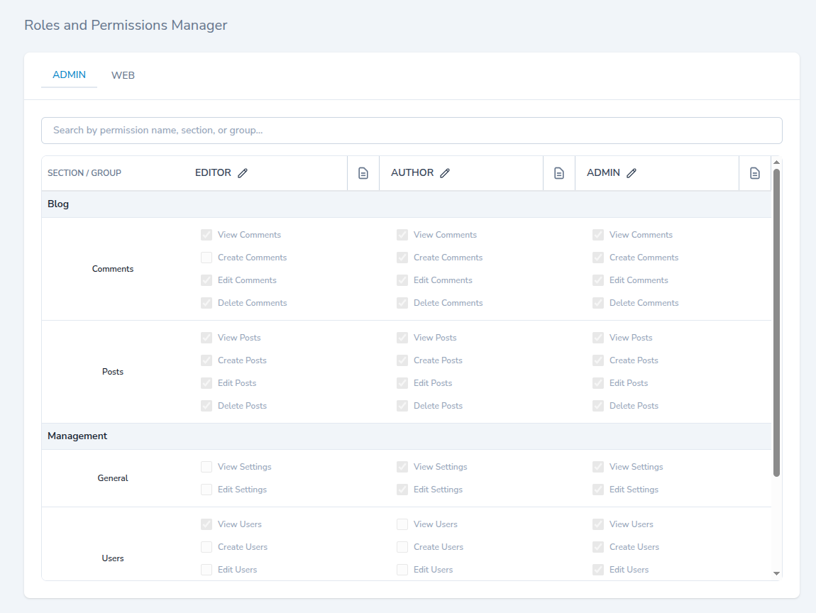Screen dimensions: 816x613
Task: Enable View Users for the AUTHOR role
Action: (x=402, y=524)
